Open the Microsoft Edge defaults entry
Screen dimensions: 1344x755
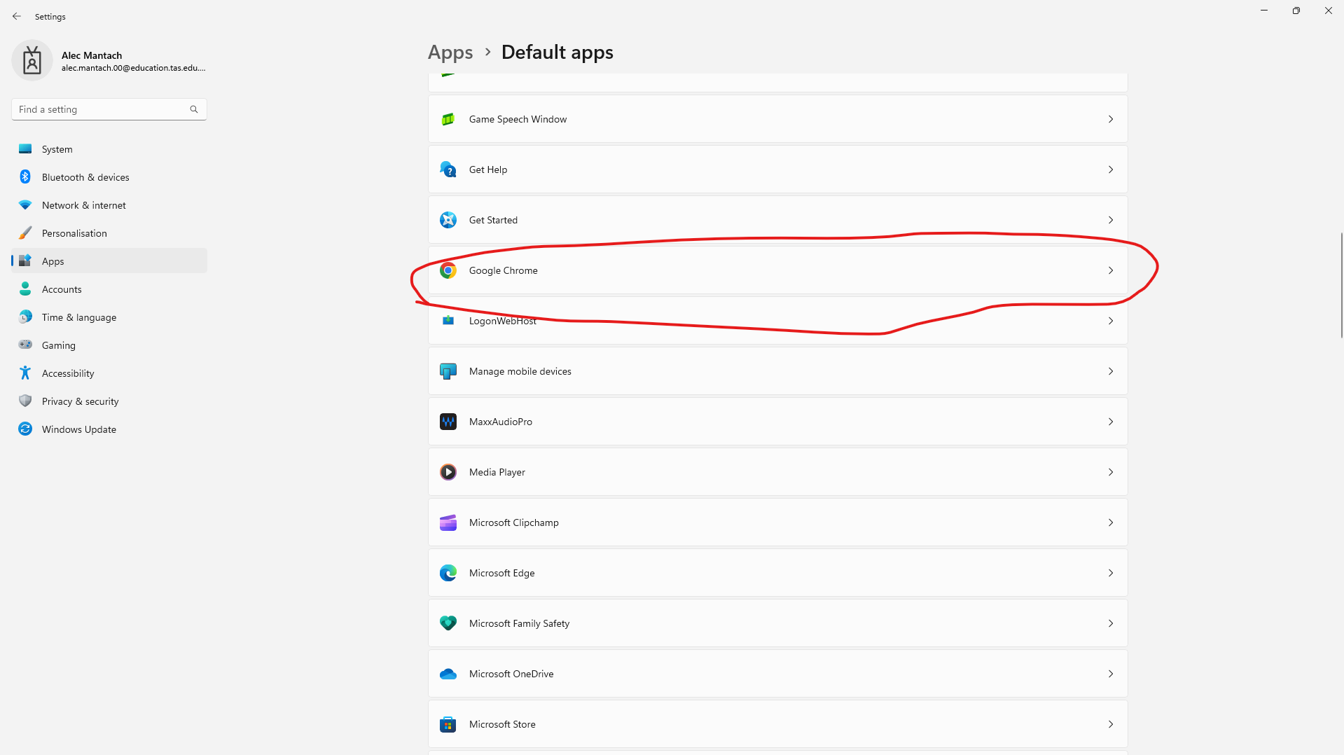point(777,573)
